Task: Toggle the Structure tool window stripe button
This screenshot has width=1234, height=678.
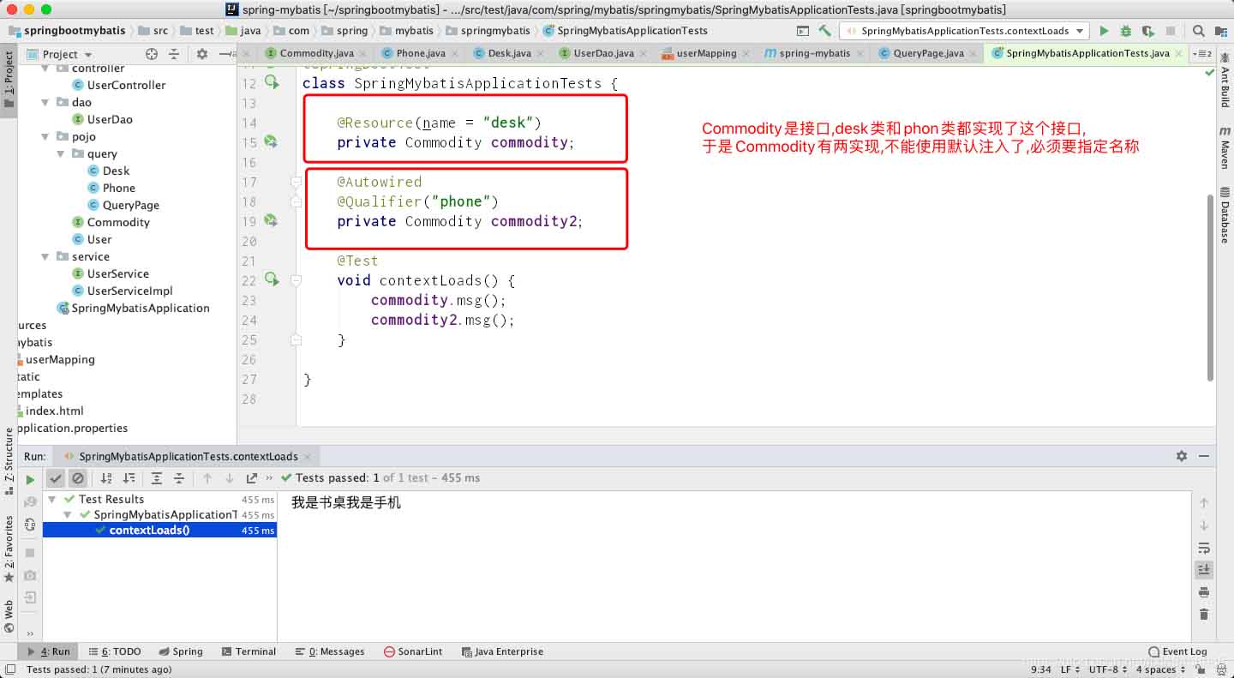Action: click(x=9, y=462)
